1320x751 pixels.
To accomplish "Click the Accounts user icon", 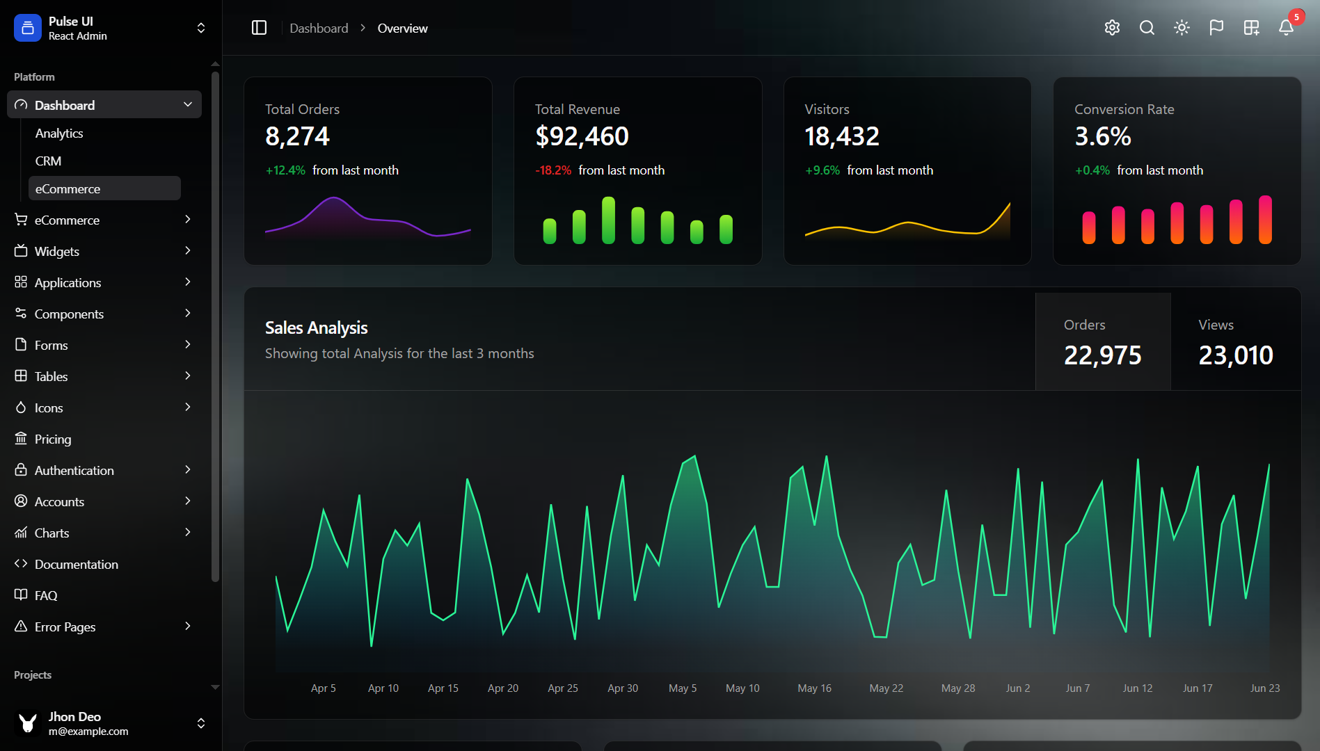I will [x=21, y=501].
